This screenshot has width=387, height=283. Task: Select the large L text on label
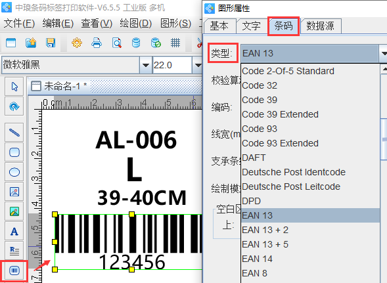pos(134,169)
